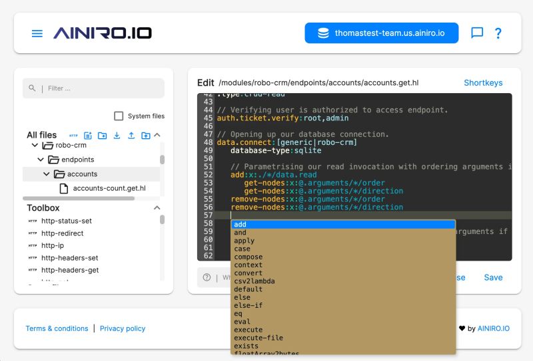
Task: Click the file icon of accounts-count.get.hl
Action: pos(63,189)
